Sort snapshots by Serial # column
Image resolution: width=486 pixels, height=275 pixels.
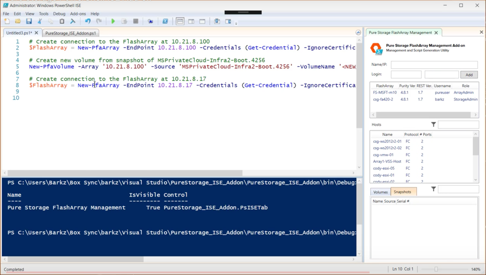(403, 201)
